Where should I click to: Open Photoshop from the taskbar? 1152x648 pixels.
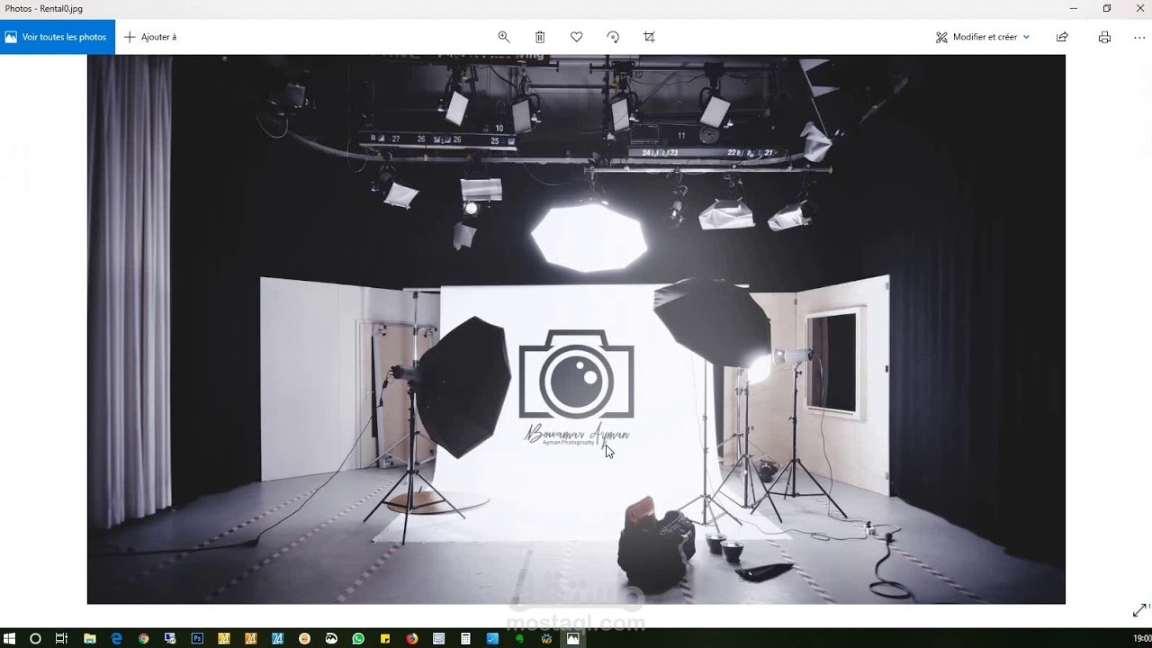197,639
